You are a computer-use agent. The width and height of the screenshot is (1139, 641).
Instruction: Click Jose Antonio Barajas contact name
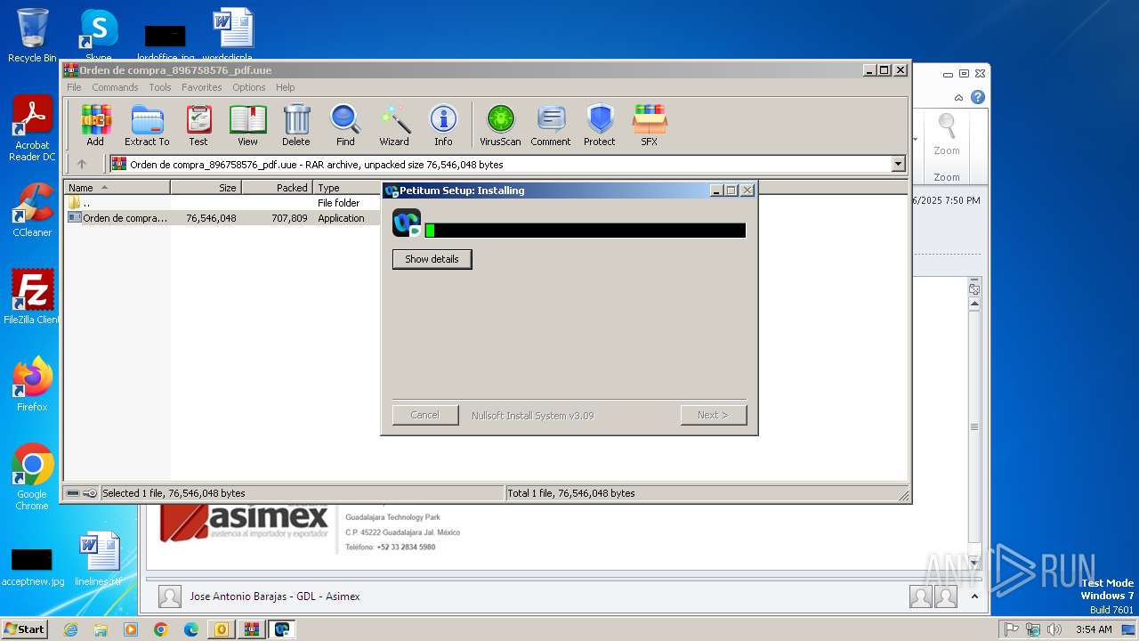click(274, 596)
